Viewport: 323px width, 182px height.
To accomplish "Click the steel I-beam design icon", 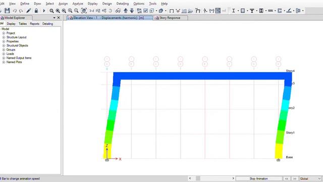I will tap(233, 11).
